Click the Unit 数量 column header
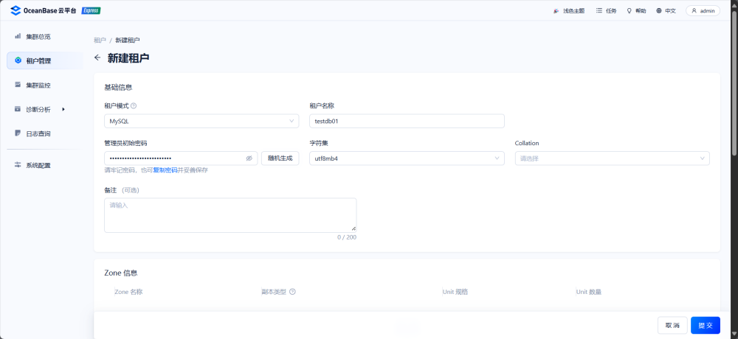The height and width of the screenshot is (339, 738). tap(589, 292)
